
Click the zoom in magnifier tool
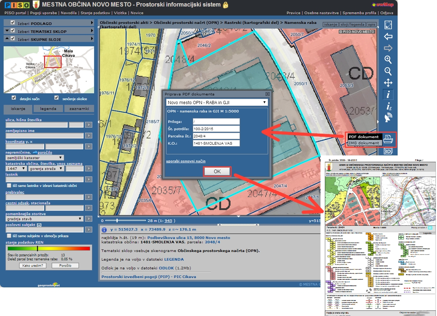[x=388, y=60]
